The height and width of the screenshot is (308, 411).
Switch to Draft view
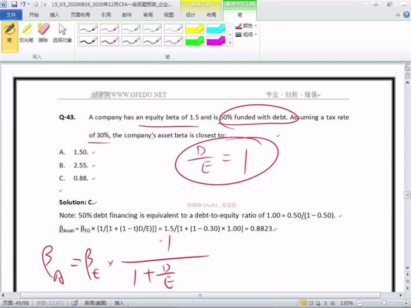click(x=332, y=303)
